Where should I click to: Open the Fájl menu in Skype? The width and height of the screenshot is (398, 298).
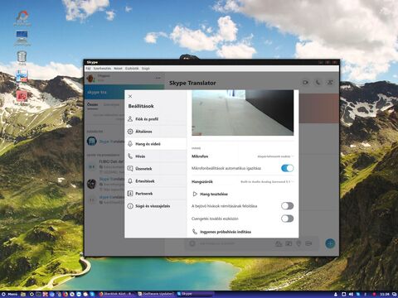[88, 69]
